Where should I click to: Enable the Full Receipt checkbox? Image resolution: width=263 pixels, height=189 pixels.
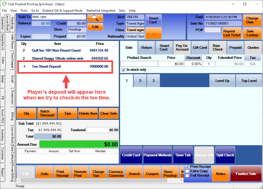[187, 176]
